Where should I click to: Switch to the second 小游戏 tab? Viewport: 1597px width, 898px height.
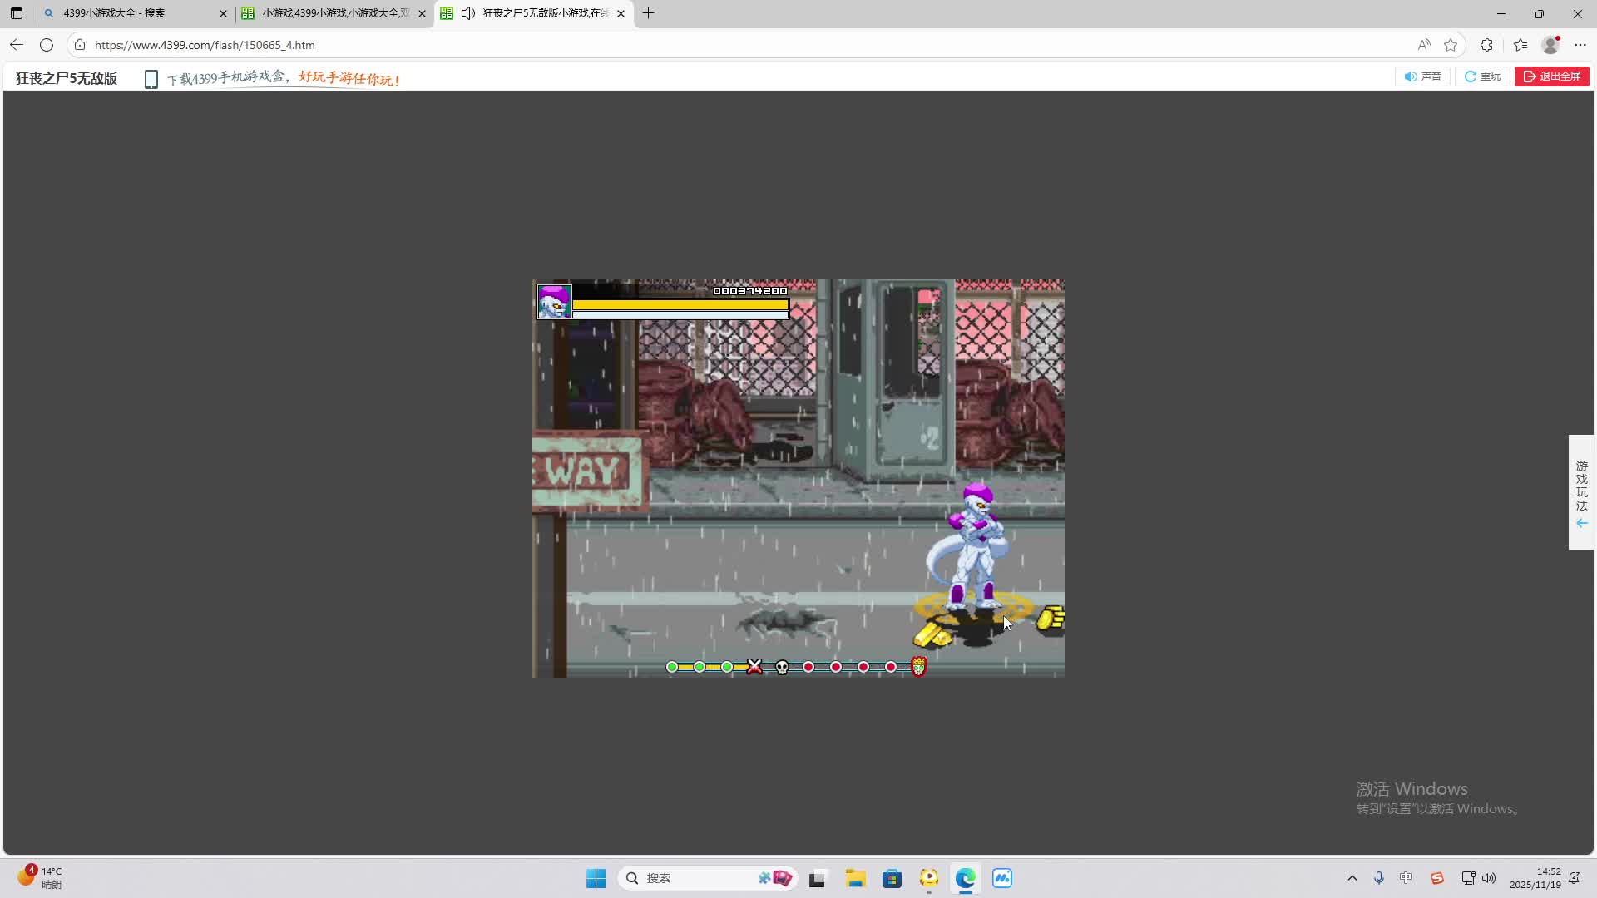pyautogui.click(x=333, y=13)
